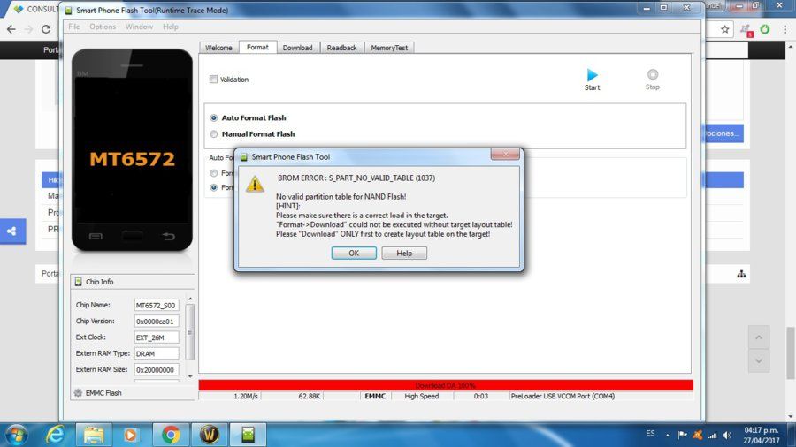Show hidden system tray icons
Screen dimensions: 796x447
pos(667,435)
